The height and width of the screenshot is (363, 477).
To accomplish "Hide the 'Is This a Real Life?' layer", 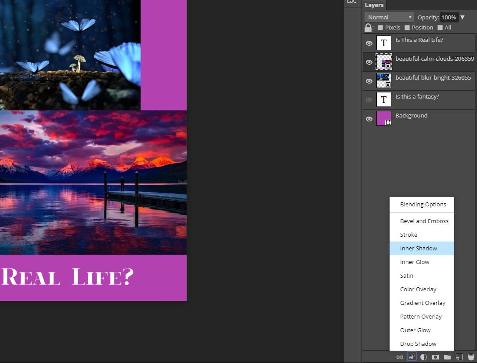I will [369, 43].
